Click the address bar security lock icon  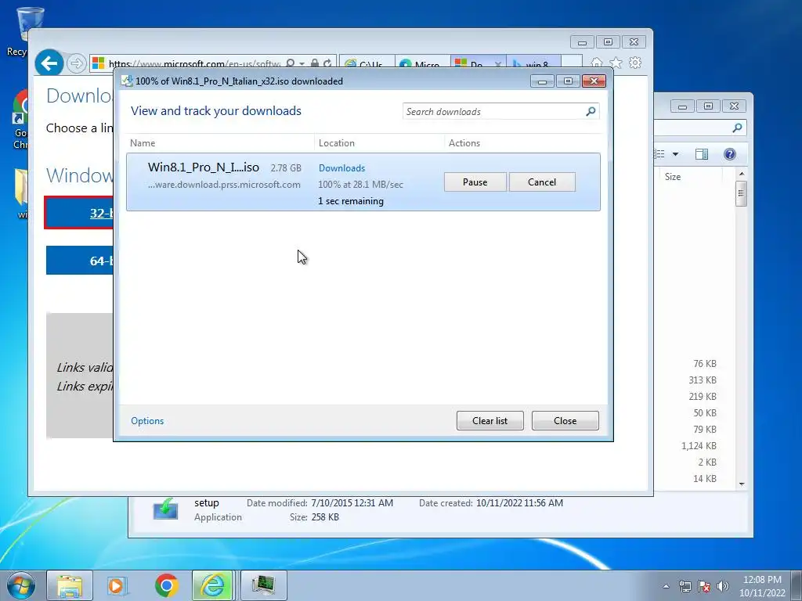[315, 63]
